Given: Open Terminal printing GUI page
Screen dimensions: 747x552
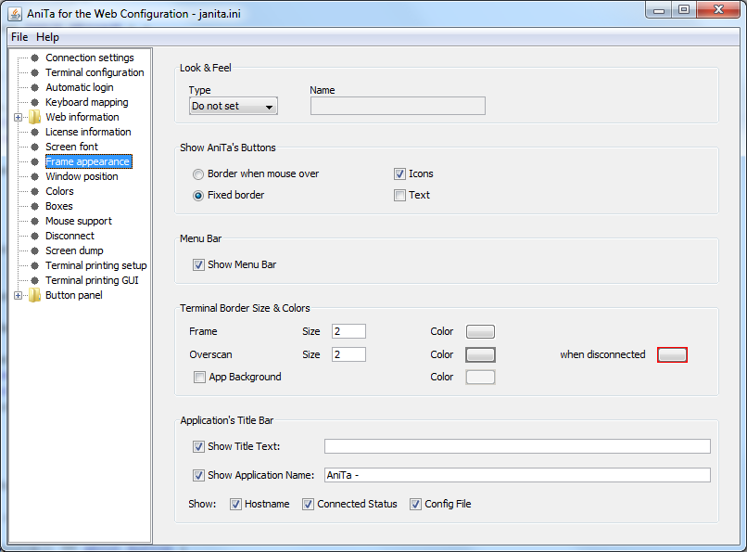Looking at the screenshot, I should (92, 280).
